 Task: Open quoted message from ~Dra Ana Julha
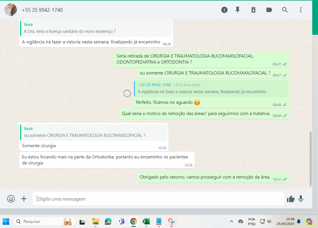click(x=211, y=89)
